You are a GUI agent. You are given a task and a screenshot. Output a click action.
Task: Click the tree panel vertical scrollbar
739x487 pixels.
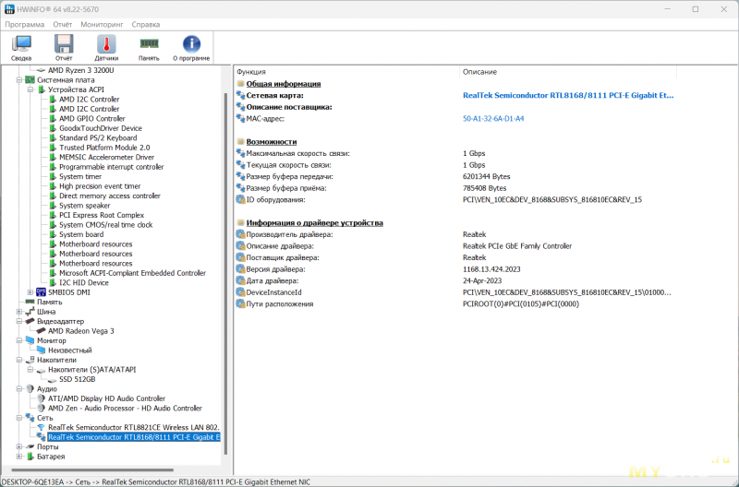225,273
